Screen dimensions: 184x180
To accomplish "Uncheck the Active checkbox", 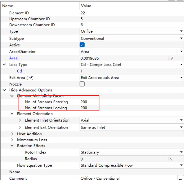I will click(x=82, y=45).
